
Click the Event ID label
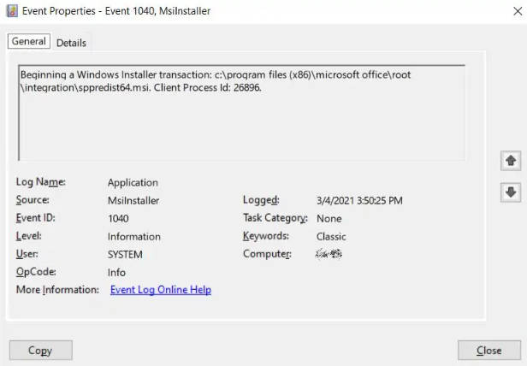[36, 218]
